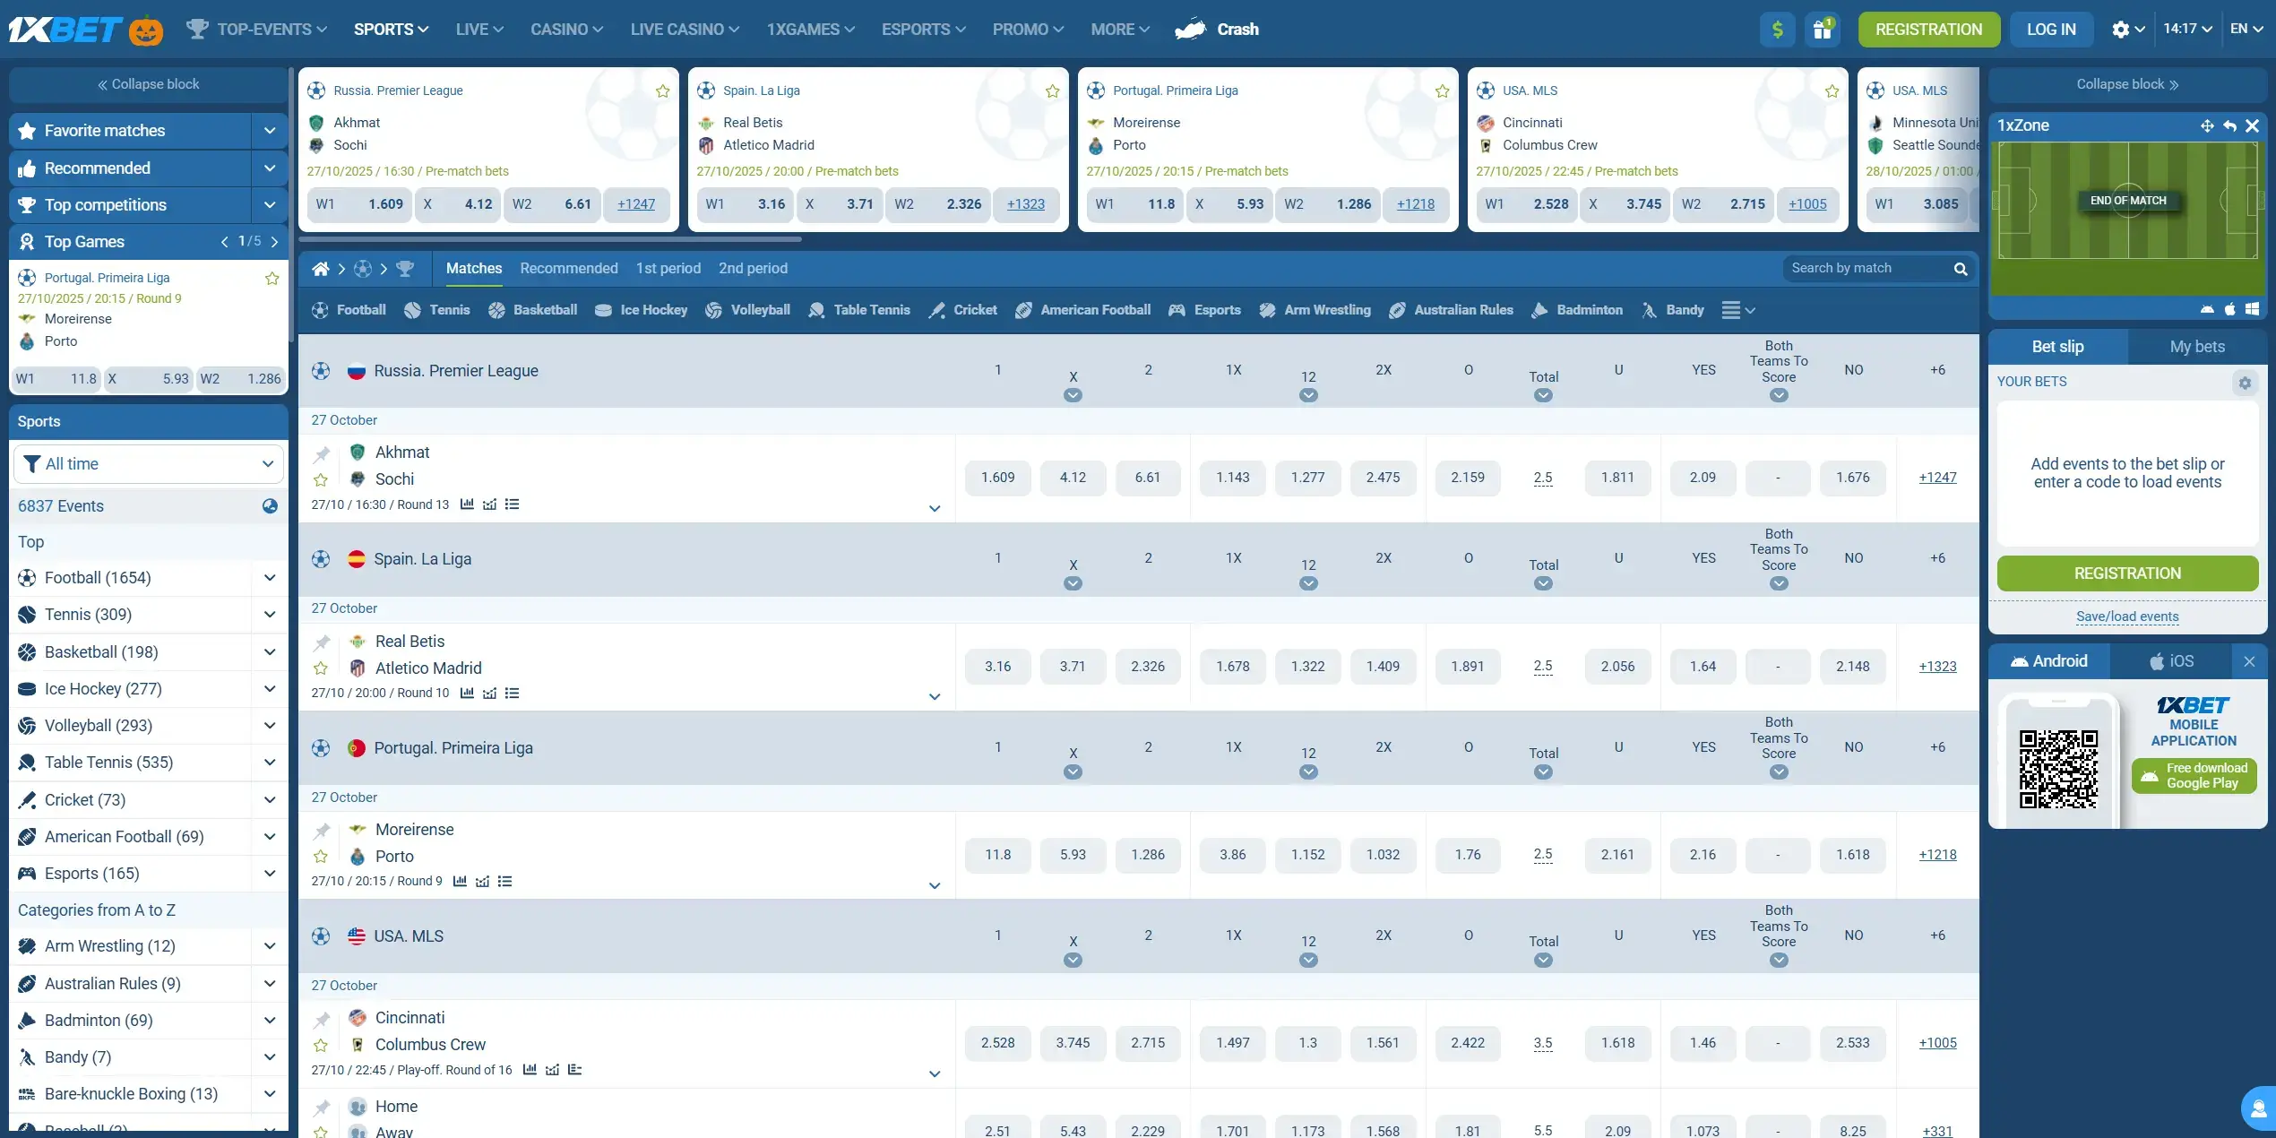Screen dimensions: 2276x1138
Task: Favorite the Spain La Liga top card star
Action: click(x=1053, y=91)
